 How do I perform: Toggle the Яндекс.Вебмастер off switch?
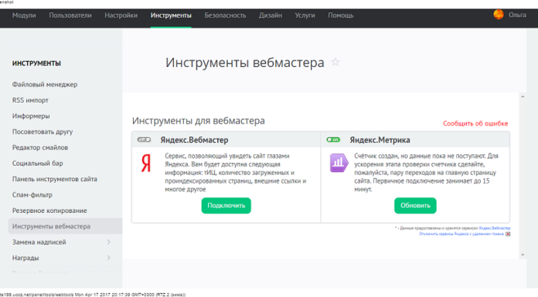click(x=144, y=140)
